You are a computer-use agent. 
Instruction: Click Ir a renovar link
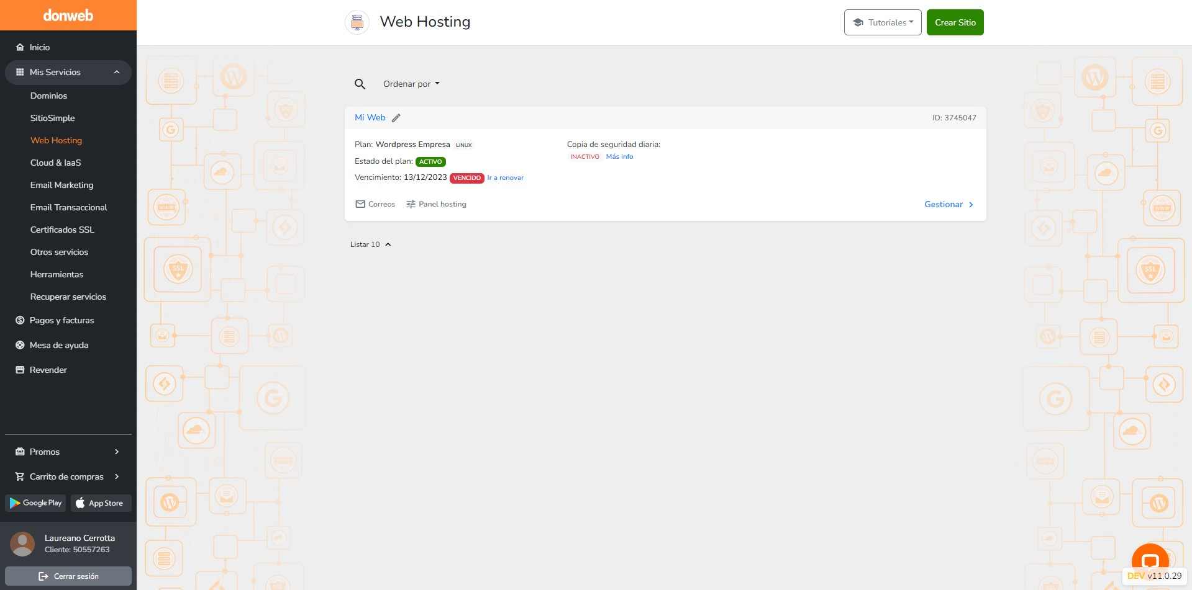pos(505,177)
